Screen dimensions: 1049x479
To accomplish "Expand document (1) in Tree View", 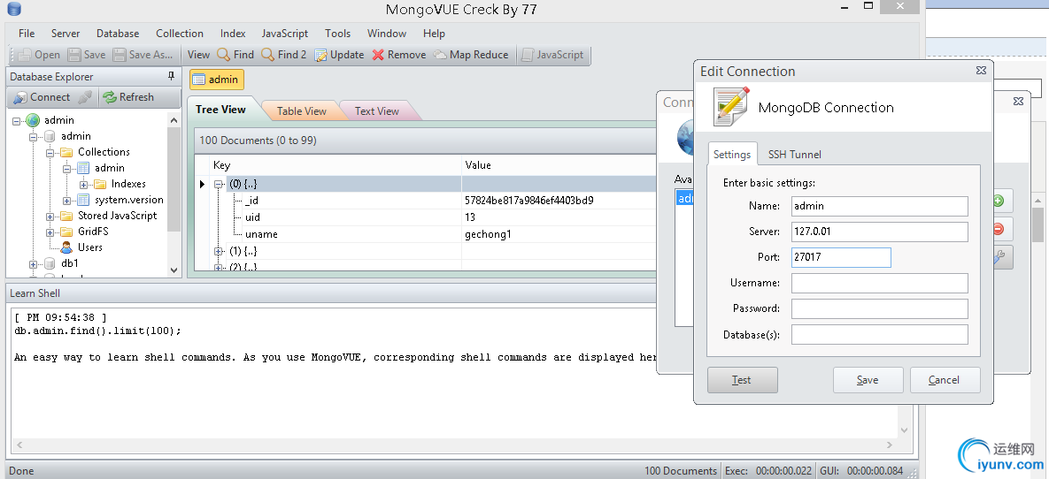I will 218,251.
